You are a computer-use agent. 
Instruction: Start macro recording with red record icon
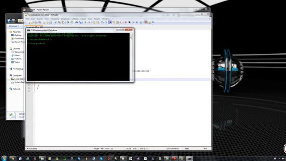point(126,22)
